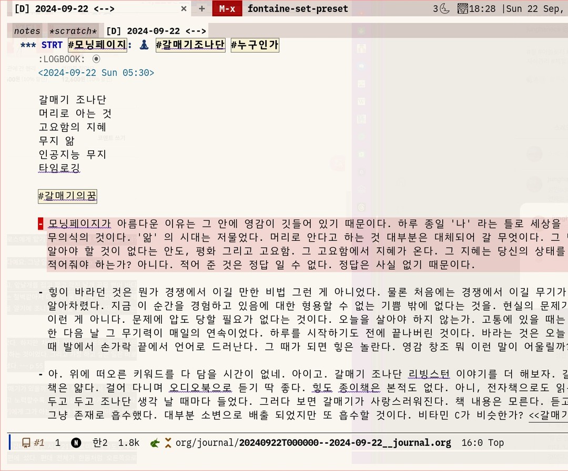
Task: Click the meditation person icon in heading
Action: click(144, 45)
